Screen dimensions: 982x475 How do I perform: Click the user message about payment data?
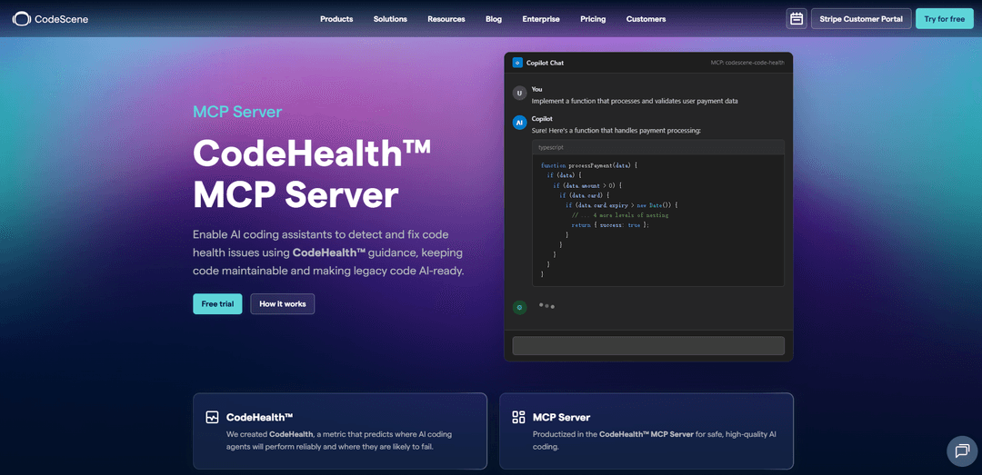[x=635, y=101]
